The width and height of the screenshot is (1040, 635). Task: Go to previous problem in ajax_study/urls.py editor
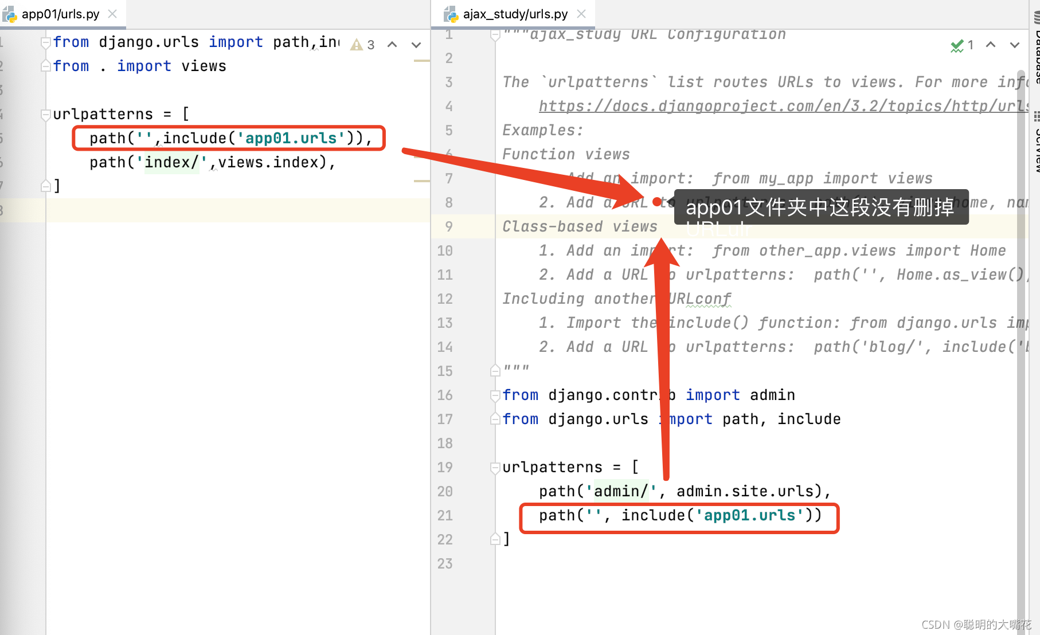[x=991, y=45]
